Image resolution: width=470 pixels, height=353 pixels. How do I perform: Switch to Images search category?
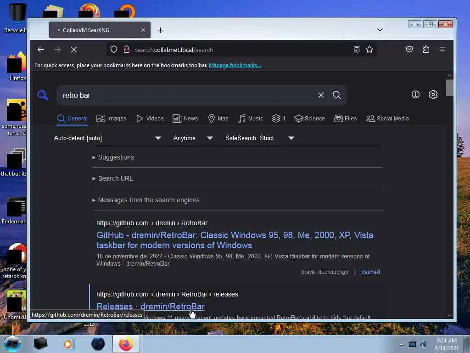coord(111,118)
